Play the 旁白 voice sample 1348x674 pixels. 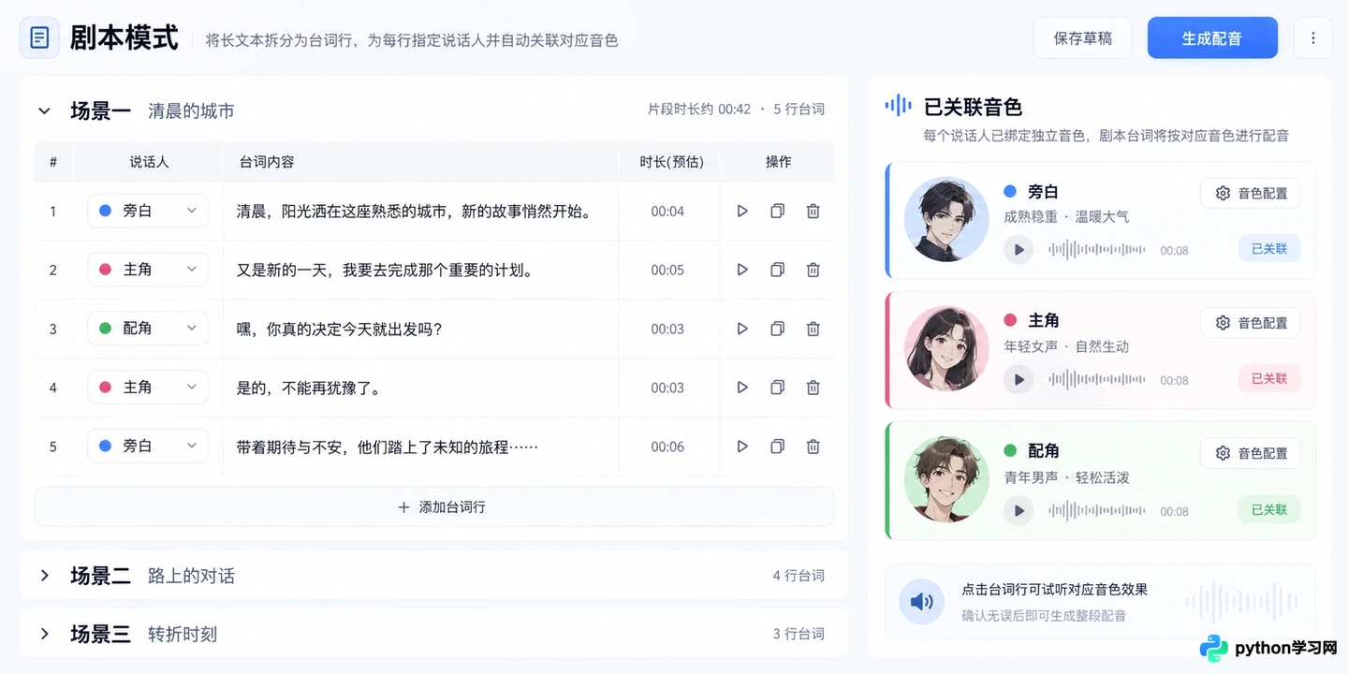1018,250
